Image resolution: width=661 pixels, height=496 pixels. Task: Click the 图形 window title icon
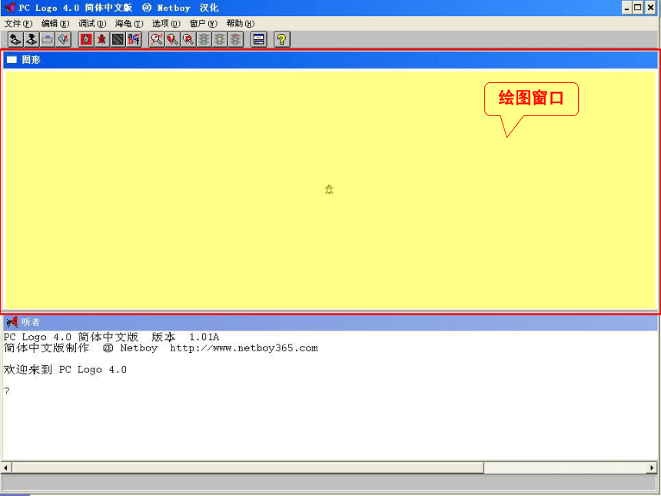tap(12, 60)
